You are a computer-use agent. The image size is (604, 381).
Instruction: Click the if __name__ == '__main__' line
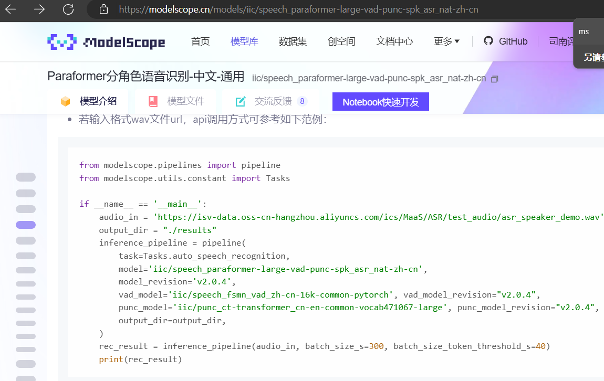[143, 204]
